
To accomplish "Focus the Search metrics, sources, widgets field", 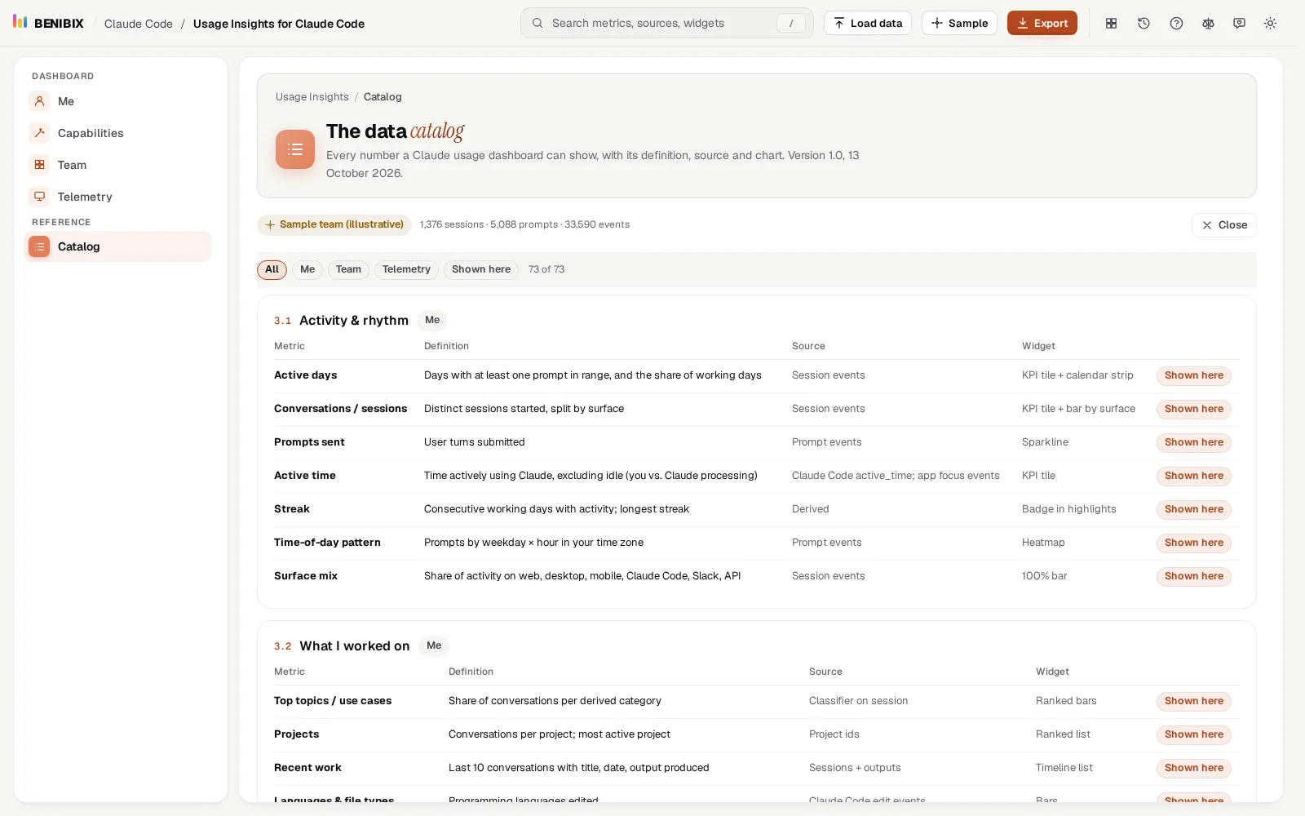I will [666, 23].
